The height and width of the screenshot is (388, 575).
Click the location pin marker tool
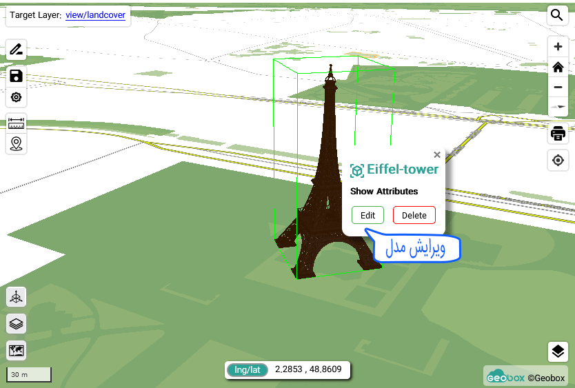[16, 143]
